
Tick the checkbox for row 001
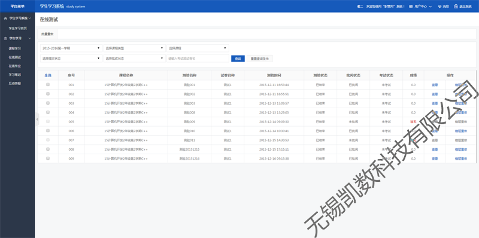(48, 85)
